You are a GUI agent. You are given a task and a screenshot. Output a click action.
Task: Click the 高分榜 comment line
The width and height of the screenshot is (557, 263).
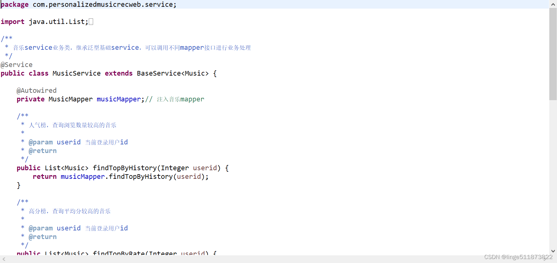70,211
